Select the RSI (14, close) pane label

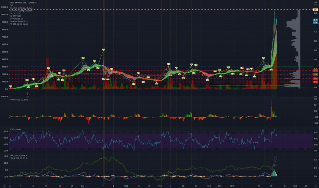pyautogui.click(x=15, y=129)
